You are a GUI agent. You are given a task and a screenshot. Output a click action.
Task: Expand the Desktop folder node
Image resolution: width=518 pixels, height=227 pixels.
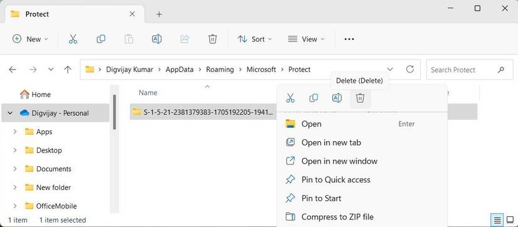(15, 150)
